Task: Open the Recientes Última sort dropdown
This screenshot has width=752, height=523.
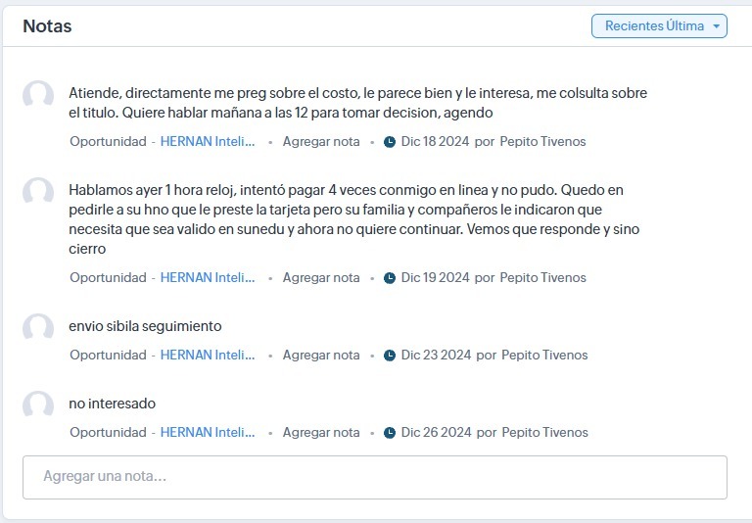Action: [658, 26]
